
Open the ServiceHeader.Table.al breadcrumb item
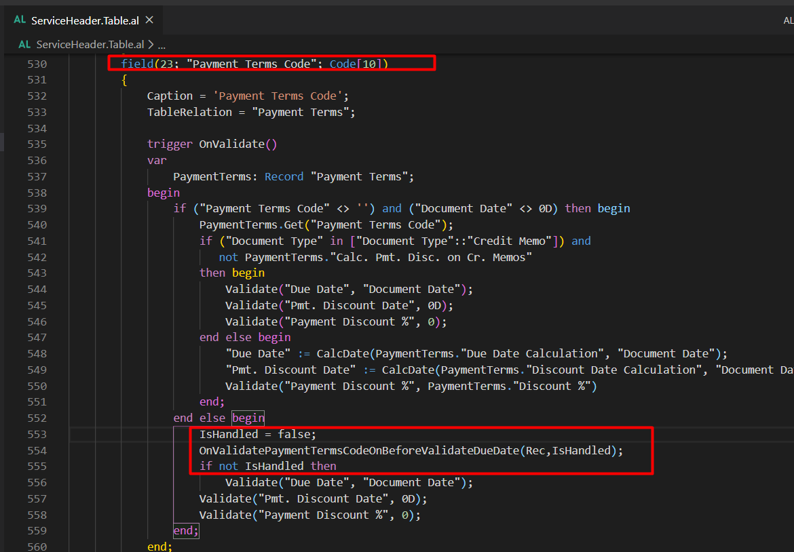point(90,45)
